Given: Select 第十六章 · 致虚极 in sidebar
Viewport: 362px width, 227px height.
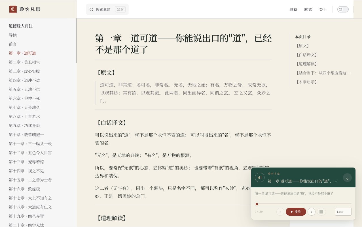Looking at the screenshot, I should [24, 189].
